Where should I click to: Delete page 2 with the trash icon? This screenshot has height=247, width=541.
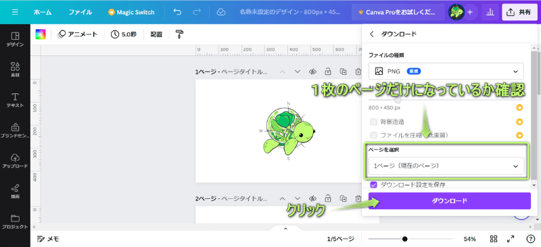click(358, 198)
